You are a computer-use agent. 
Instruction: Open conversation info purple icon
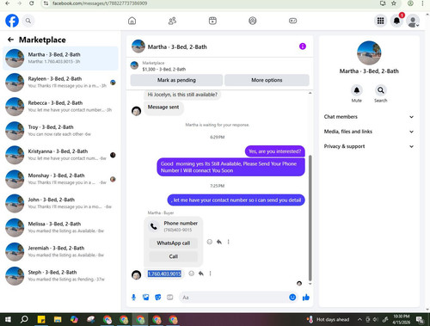(x=303, y=46)
